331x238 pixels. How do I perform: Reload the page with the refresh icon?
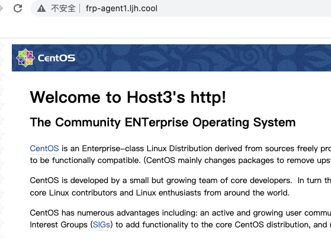click(18, 8)
